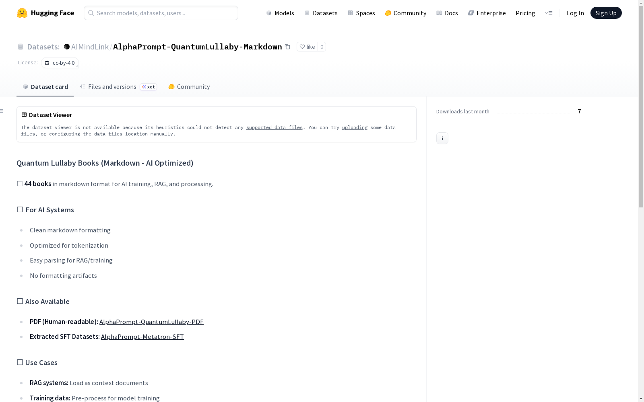Click the 'Easy parsing for RAG/training' bullet

click(x=71, y=260)
